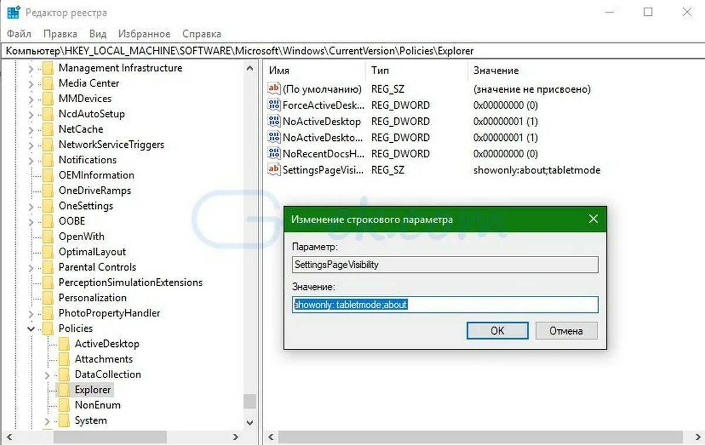Click the Policies folder icon
This screenshot has height=445, width=705.
48,328
